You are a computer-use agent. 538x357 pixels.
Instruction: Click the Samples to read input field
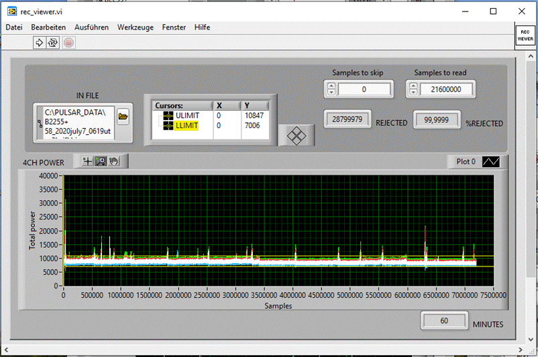point(446,89)
